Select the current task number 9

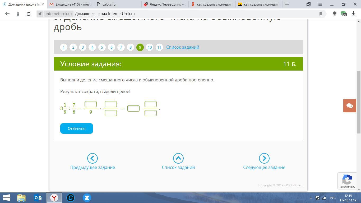140,47
